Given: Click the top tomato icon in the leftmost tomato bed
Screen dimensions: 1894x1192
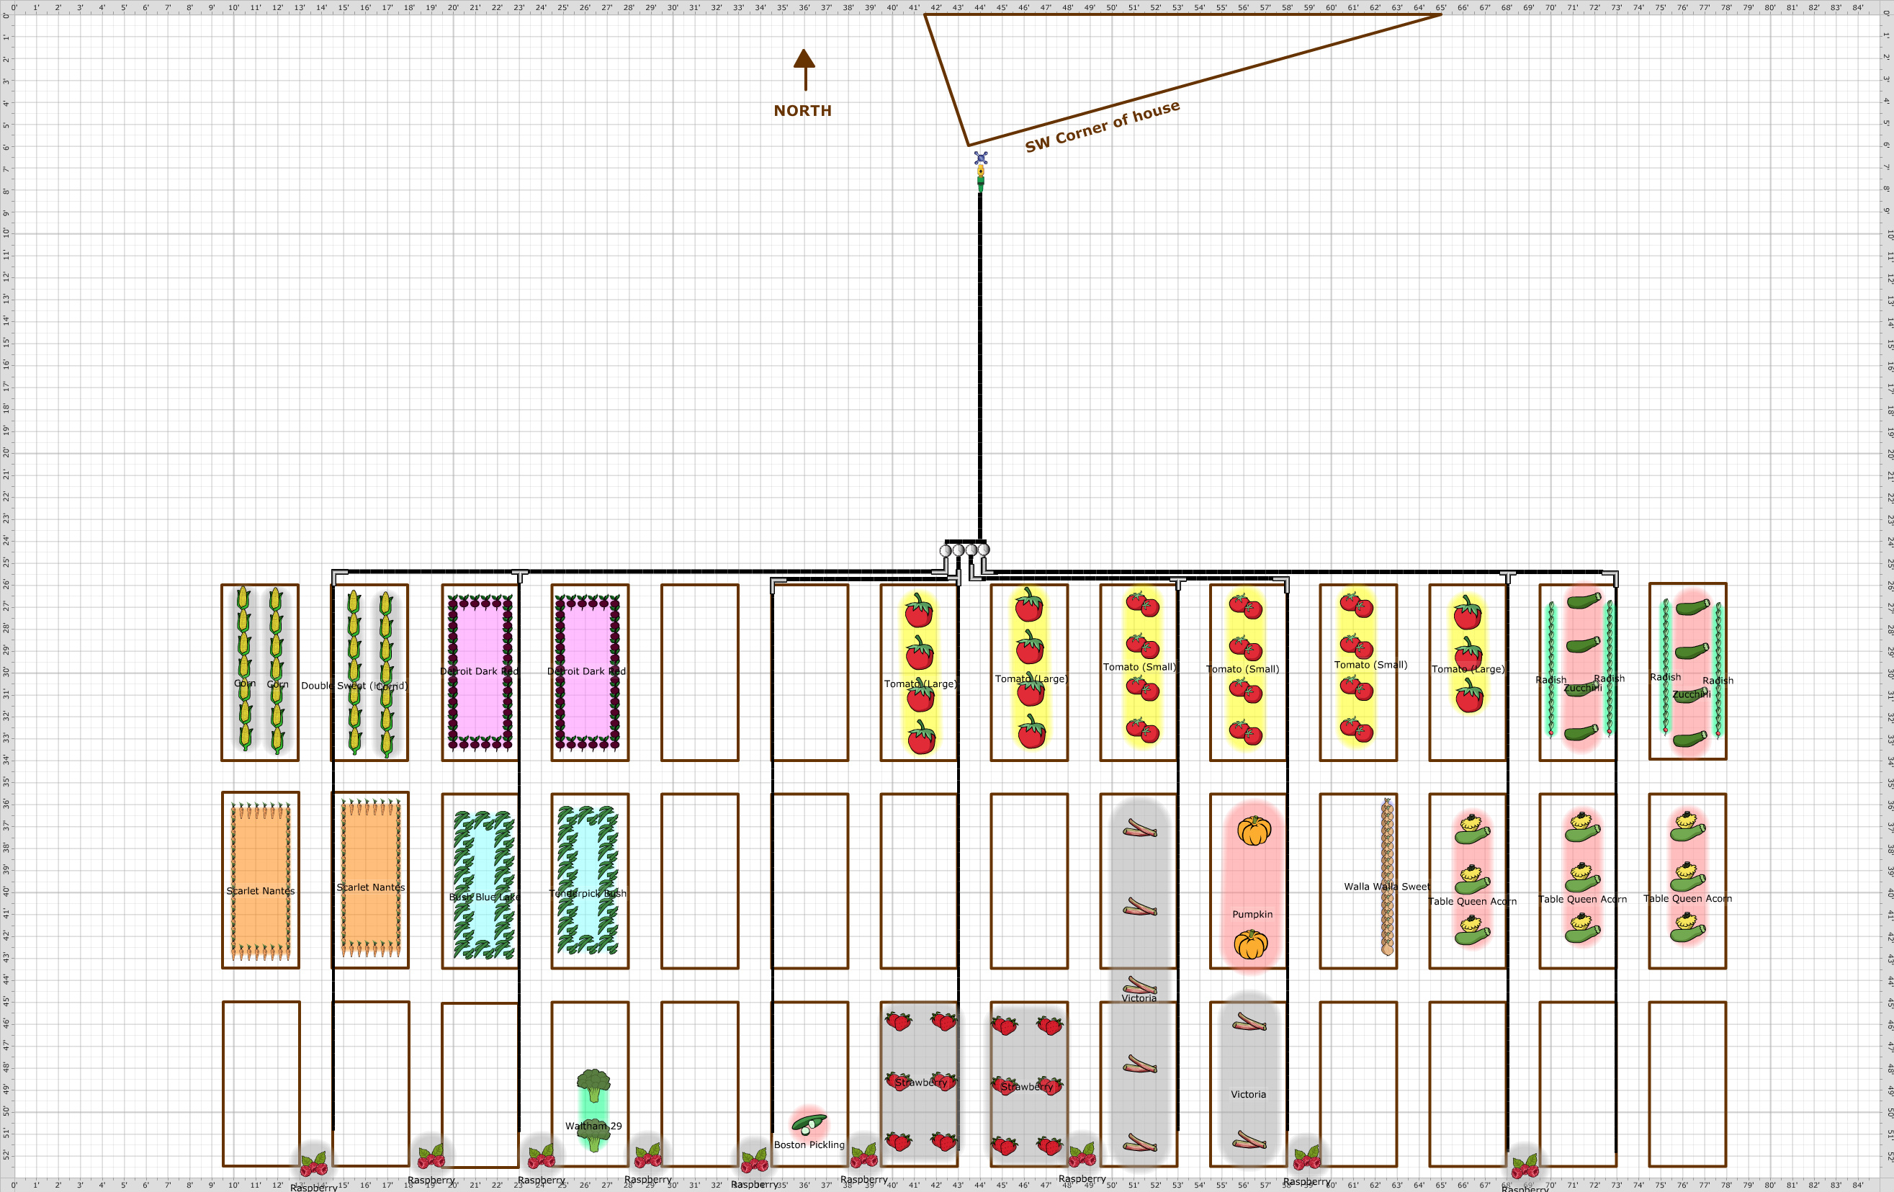Looking at the screenshot, I should tap(919, 611).
